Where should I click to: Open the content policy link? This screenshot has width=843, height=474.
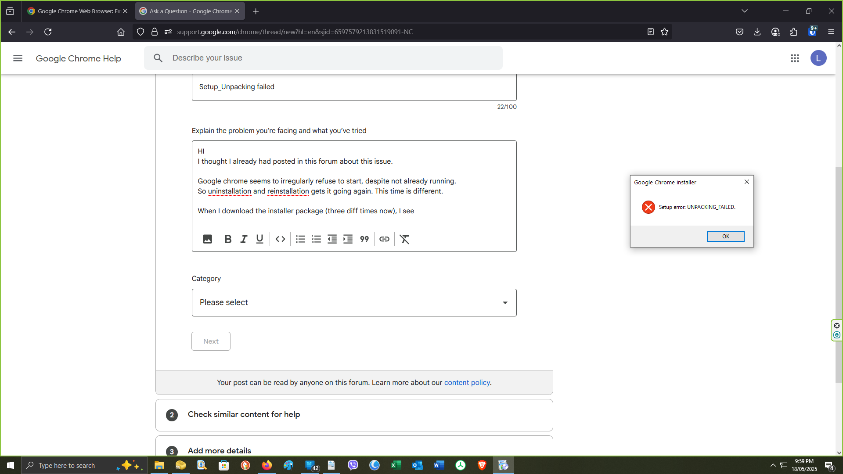[x=467, y=383]
